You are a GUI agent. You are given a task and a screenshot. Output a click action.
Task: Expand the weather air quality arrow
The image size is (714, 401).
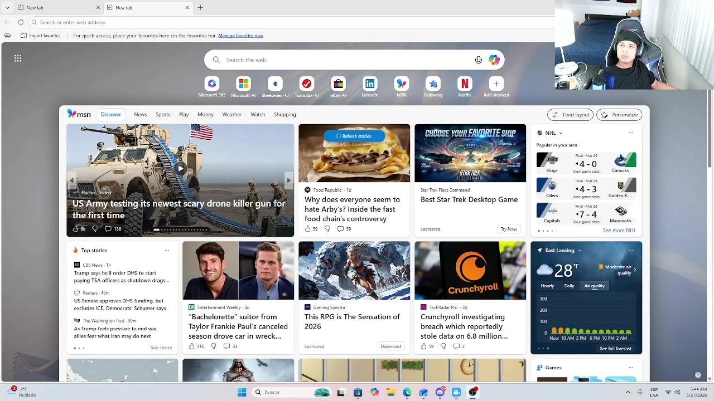(x=634, y=270)
